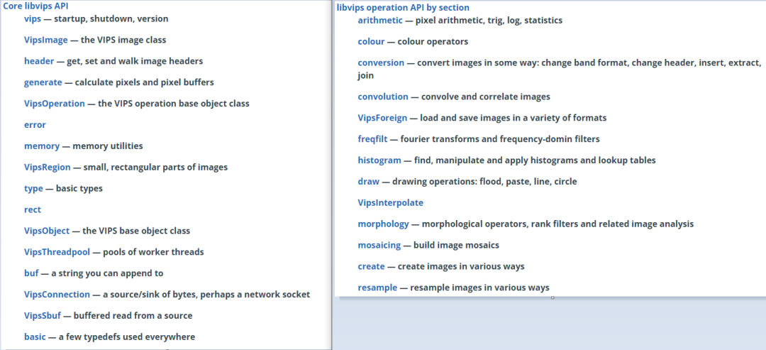Open the draw operations link
The height and width of the screenshot is (350, 766).
[368, 181]
